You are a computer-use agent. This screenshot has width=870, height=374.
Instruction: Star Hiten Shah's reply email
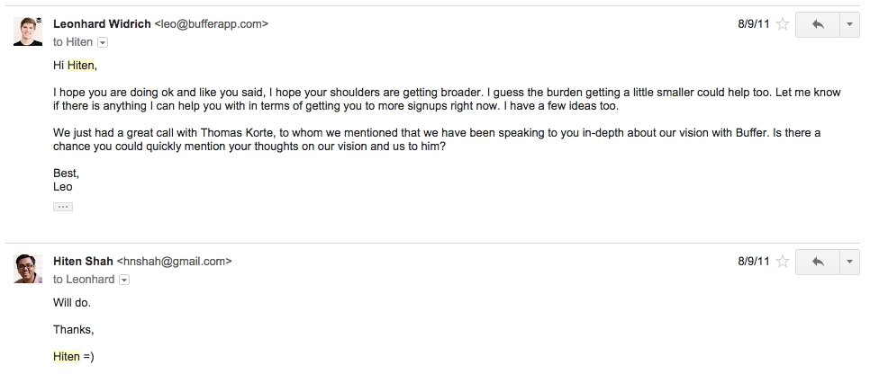783,262
